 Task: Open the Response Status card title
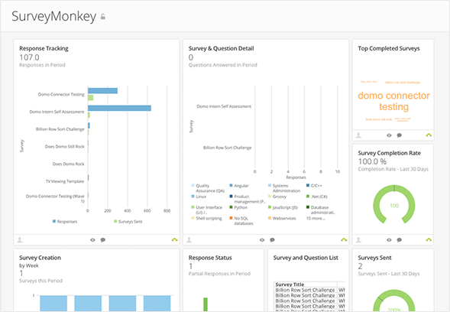[210, 258]
